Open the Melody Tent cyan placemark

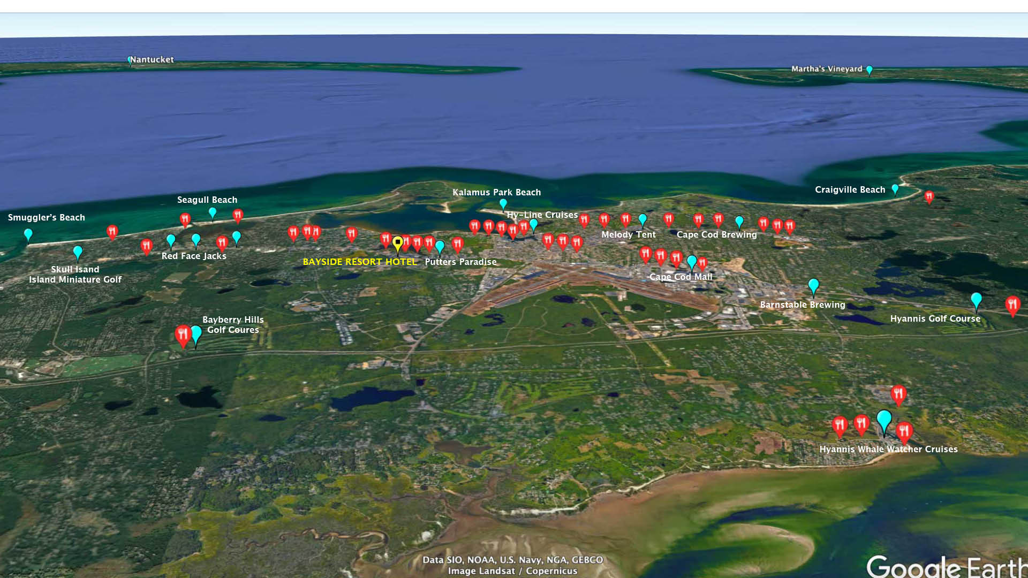[x=642, y=220]
